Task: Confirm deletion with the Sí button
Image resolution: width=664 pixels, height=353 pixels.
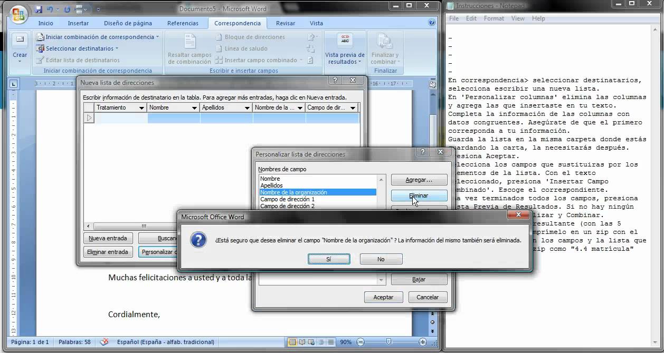Action: [x=328, y=259]
